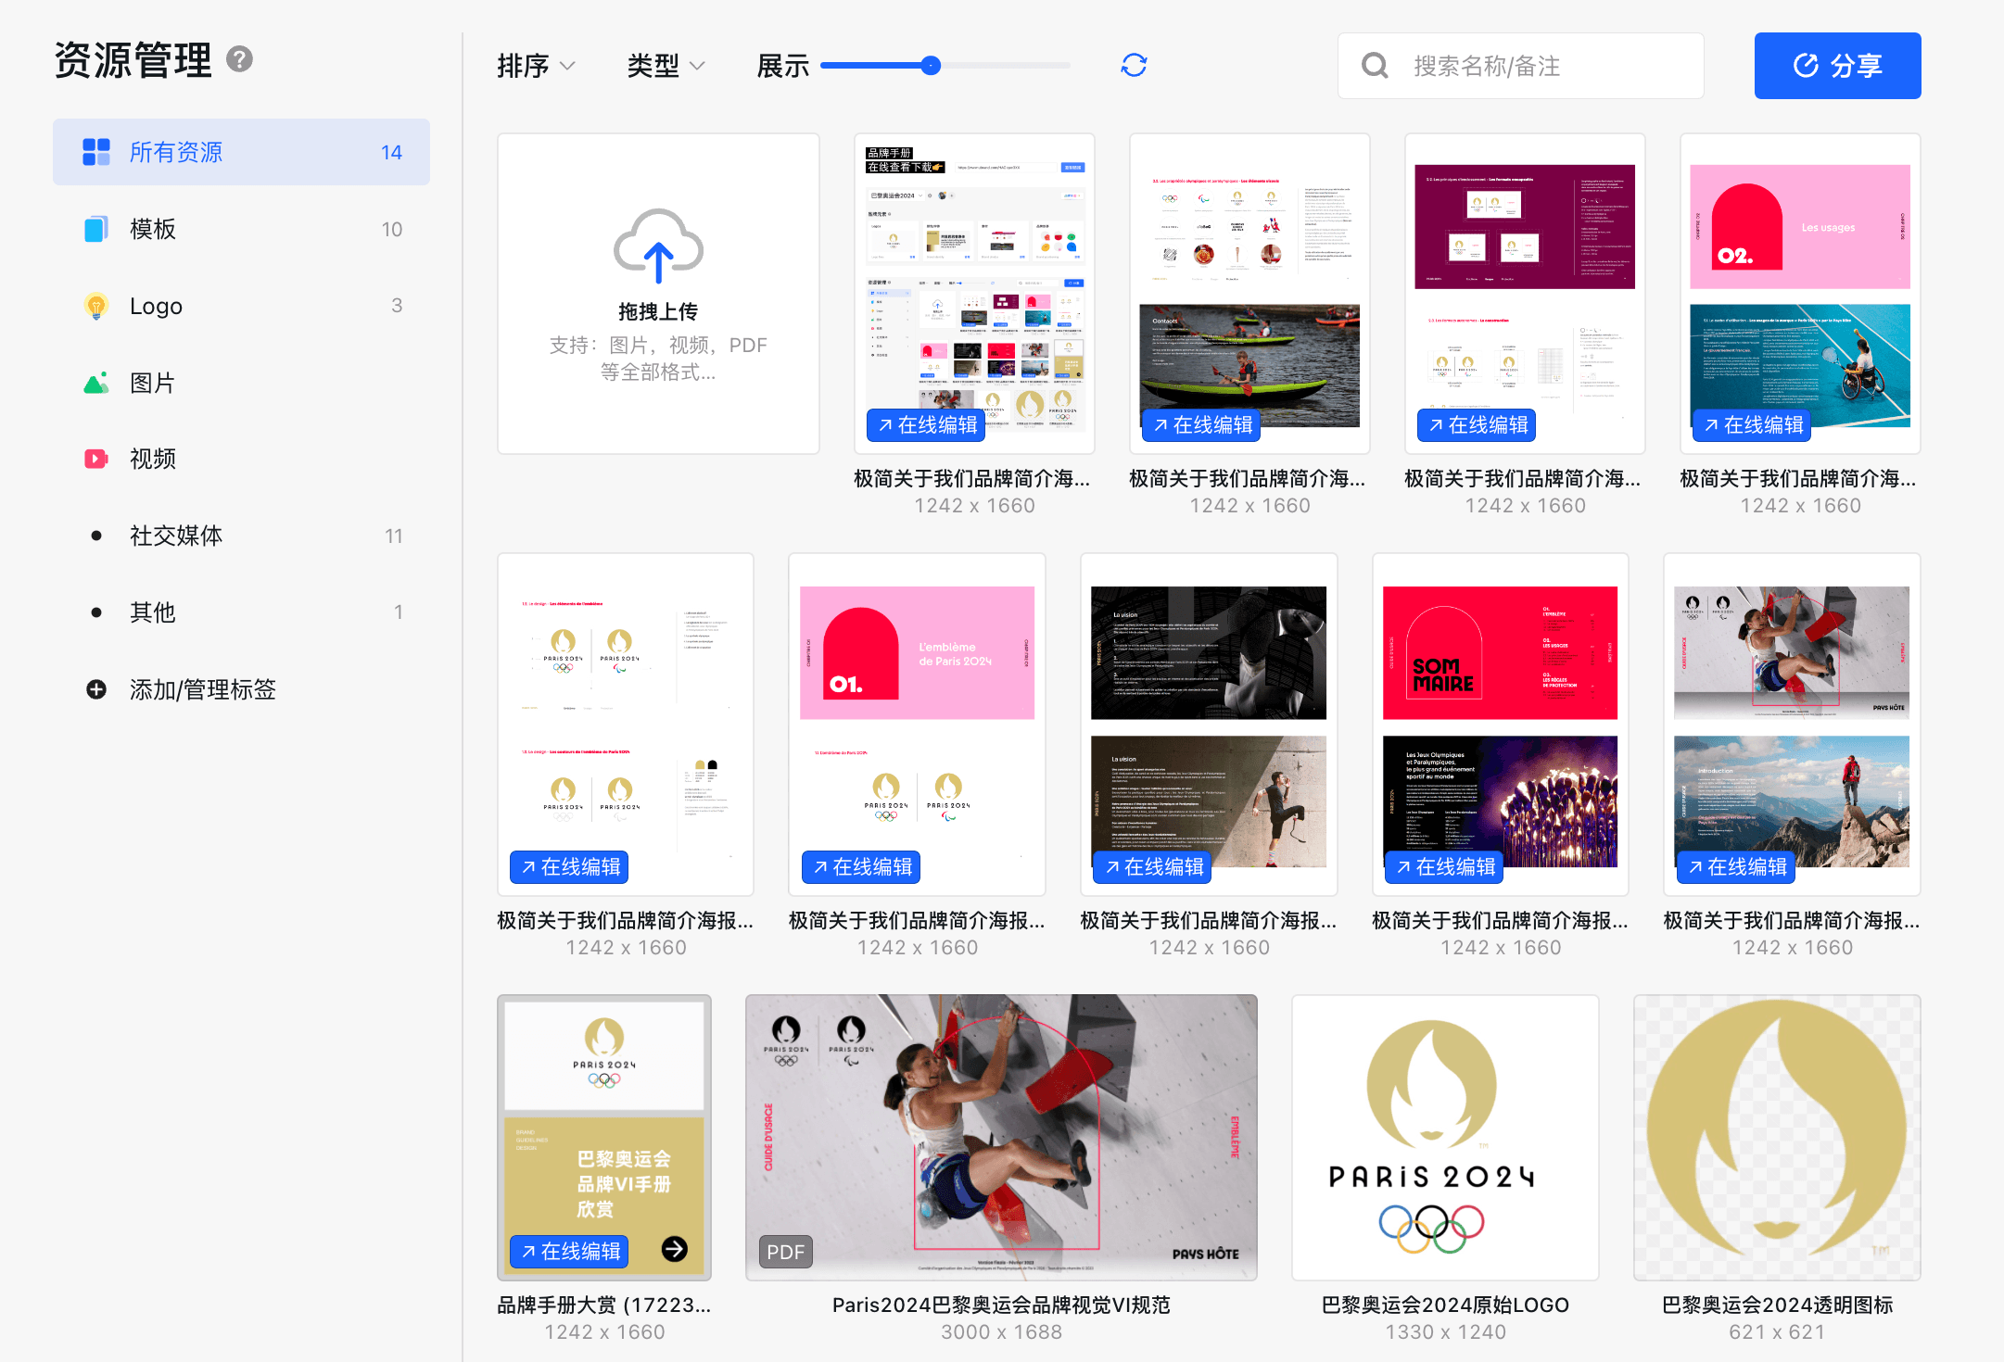Screen dimensions: 2004x1362
Task: Select 模板 category in sidebar
Action: tap(241, 229)
